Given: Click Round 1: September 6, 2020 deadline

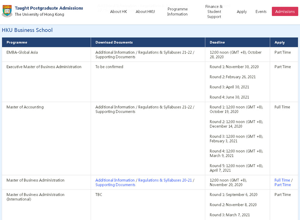Looking at the screenshot, I should (x=234, y=195).
